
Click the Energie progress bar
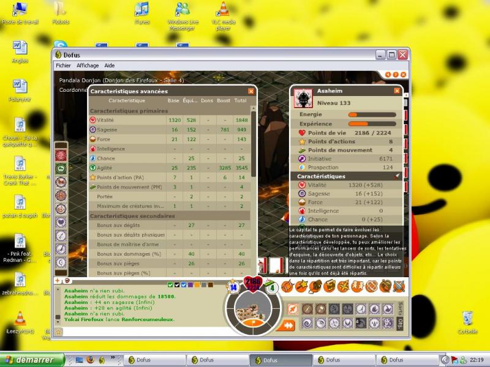point(372,114)
